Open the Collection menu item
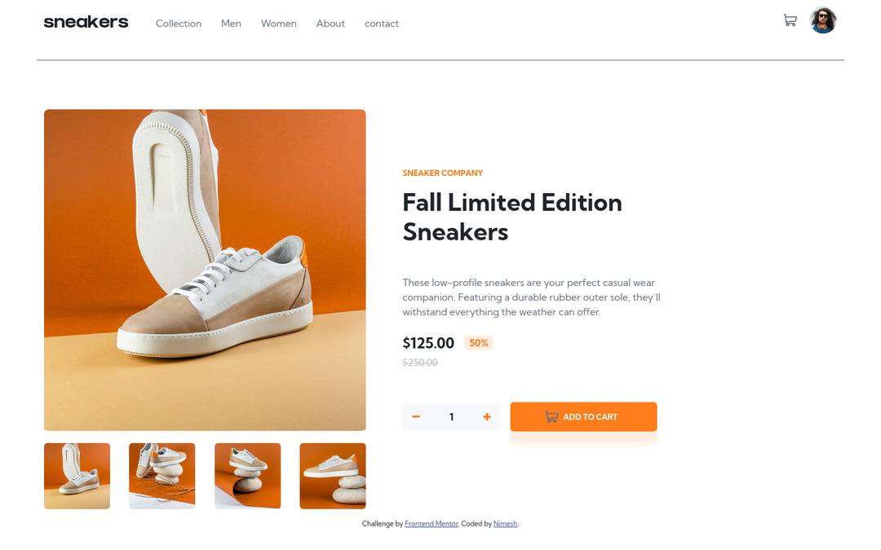Image resolution: width=881 pixels, height=550 pixels. [x=179, y=24]
